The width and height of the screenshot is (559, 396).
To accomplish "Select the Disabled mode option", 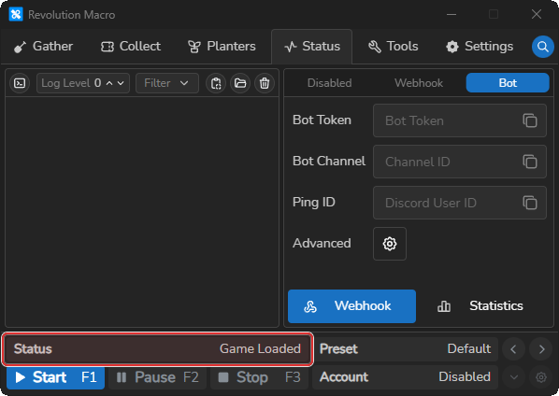I will coord(329,83).
